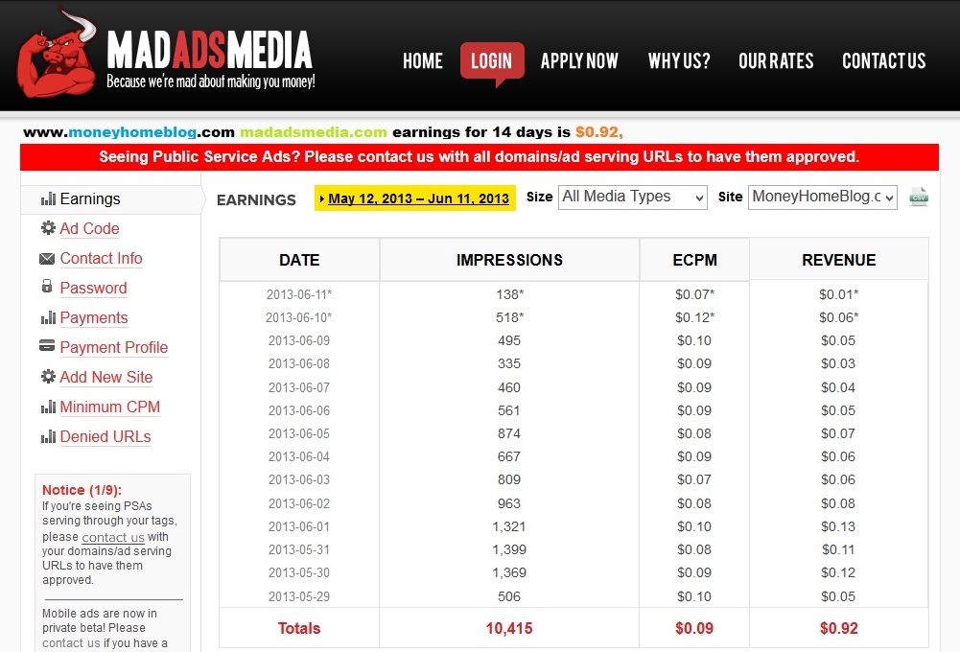Expand the May 12 – Jun 11 date range picker

(x=415, y=199)
